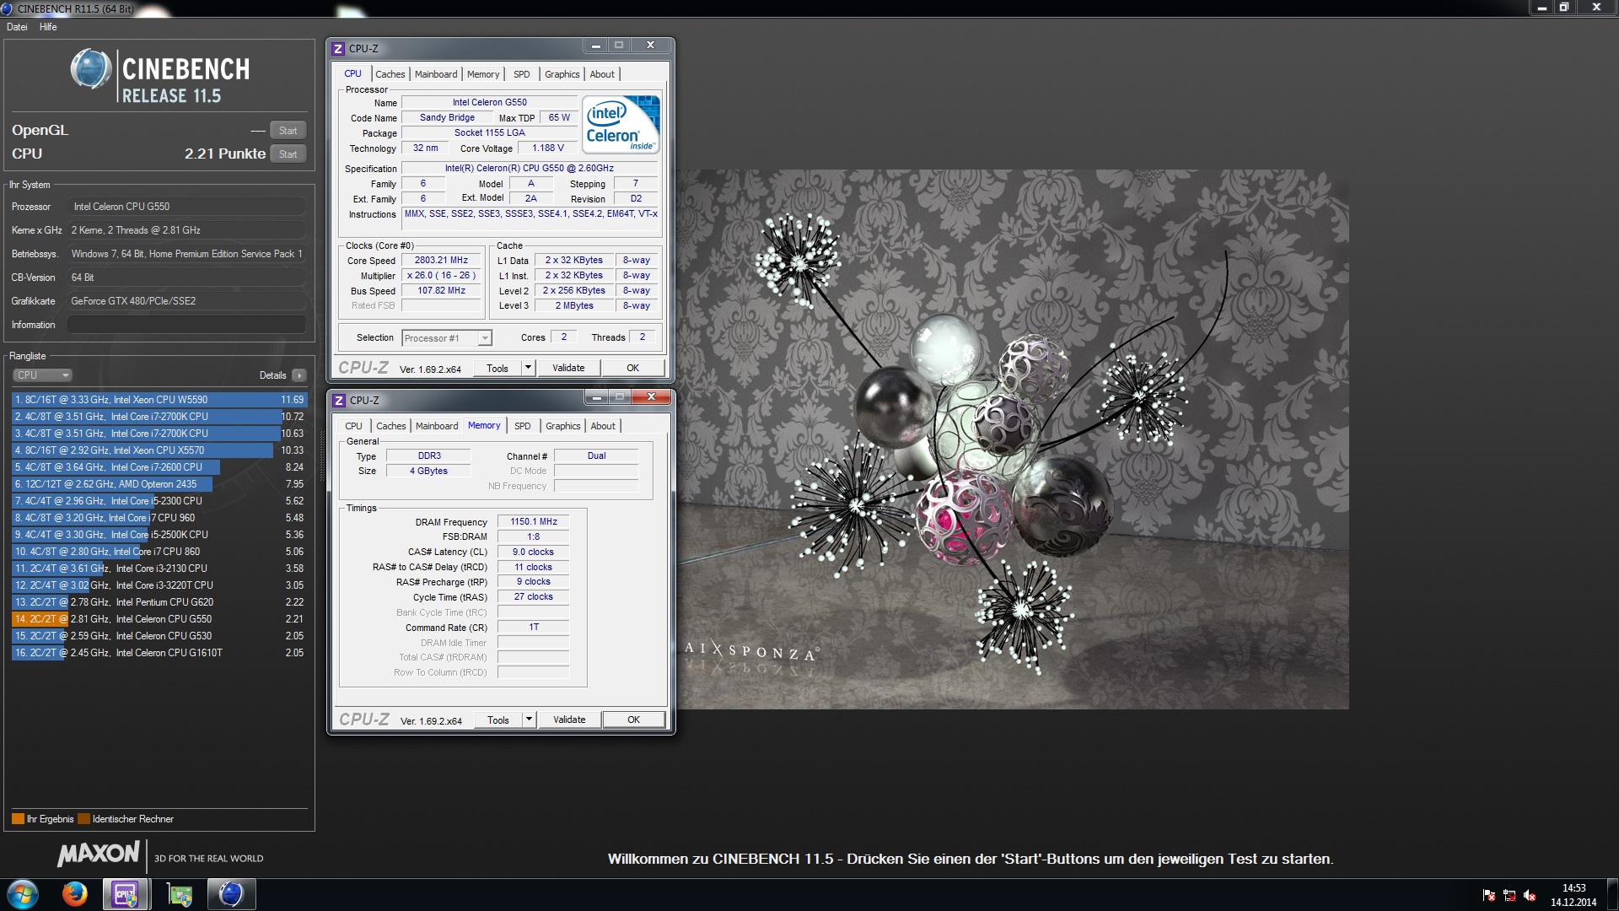
Task: Minimize the upper CPU-Z window
Action: click(596, 46)
